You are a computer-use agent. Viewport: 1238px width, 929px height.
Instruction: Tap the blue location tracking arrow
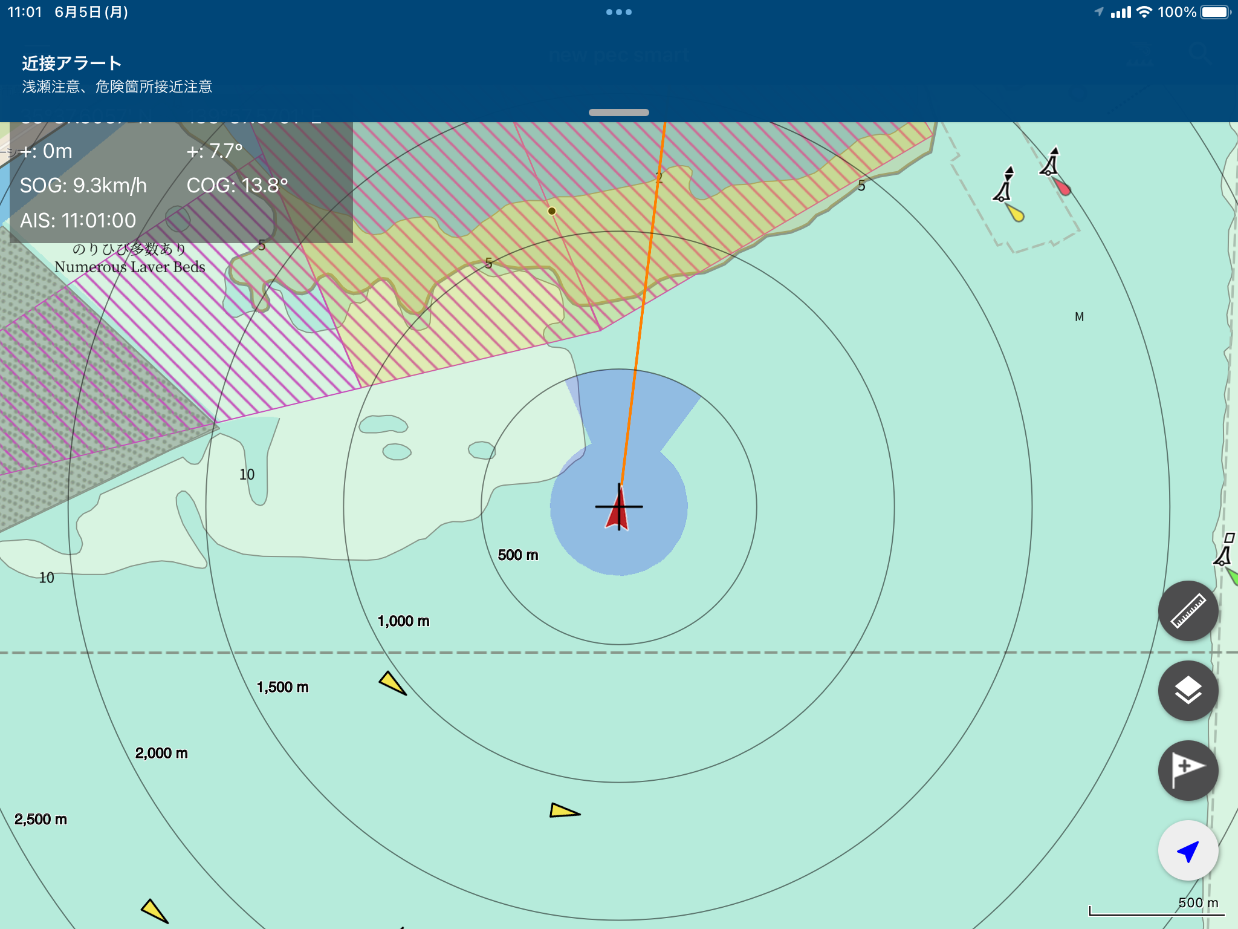coord(1188,850)
